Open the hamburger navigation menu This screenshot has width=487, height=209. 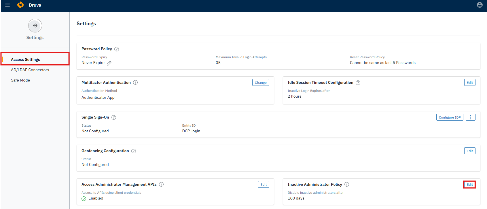(7, 5)
